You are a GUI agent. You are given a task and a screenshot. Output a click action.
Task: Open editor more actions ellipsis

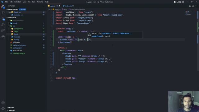click(196, 6)
